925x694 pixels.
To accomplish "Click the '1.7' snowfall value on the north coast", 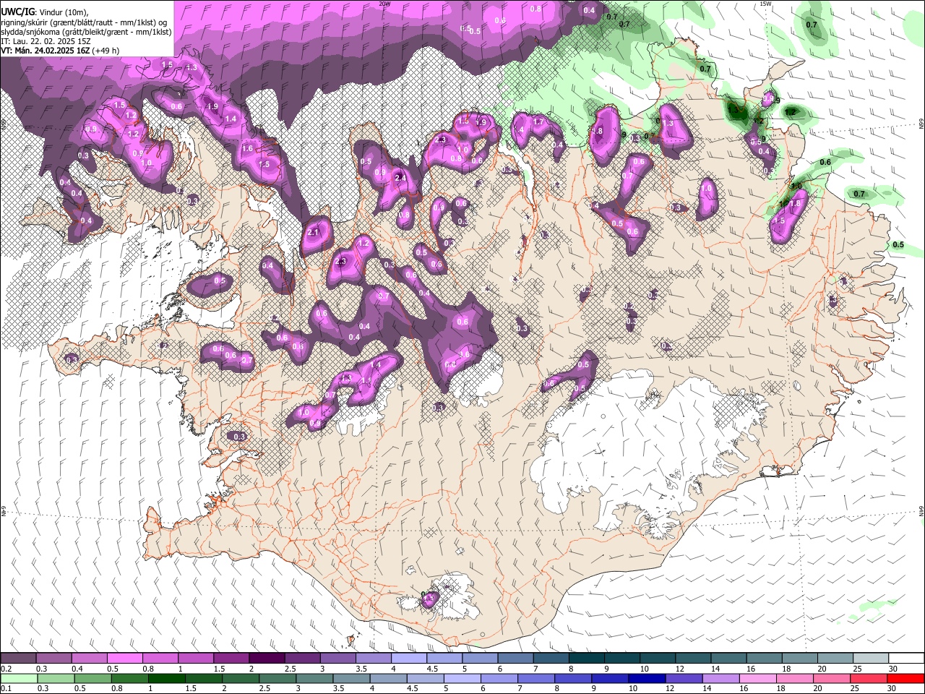I will (538, 122).
